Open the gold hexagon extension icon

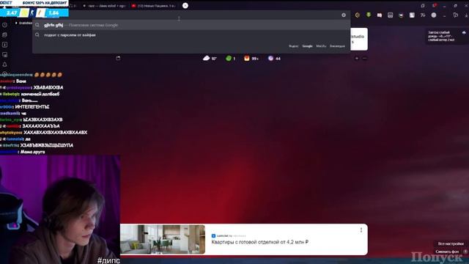(x=358, y=15)
